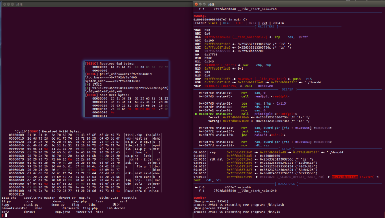The image size is (385, 218).
Task: Click the DISASM section header
Action: [x=287, y=90]
